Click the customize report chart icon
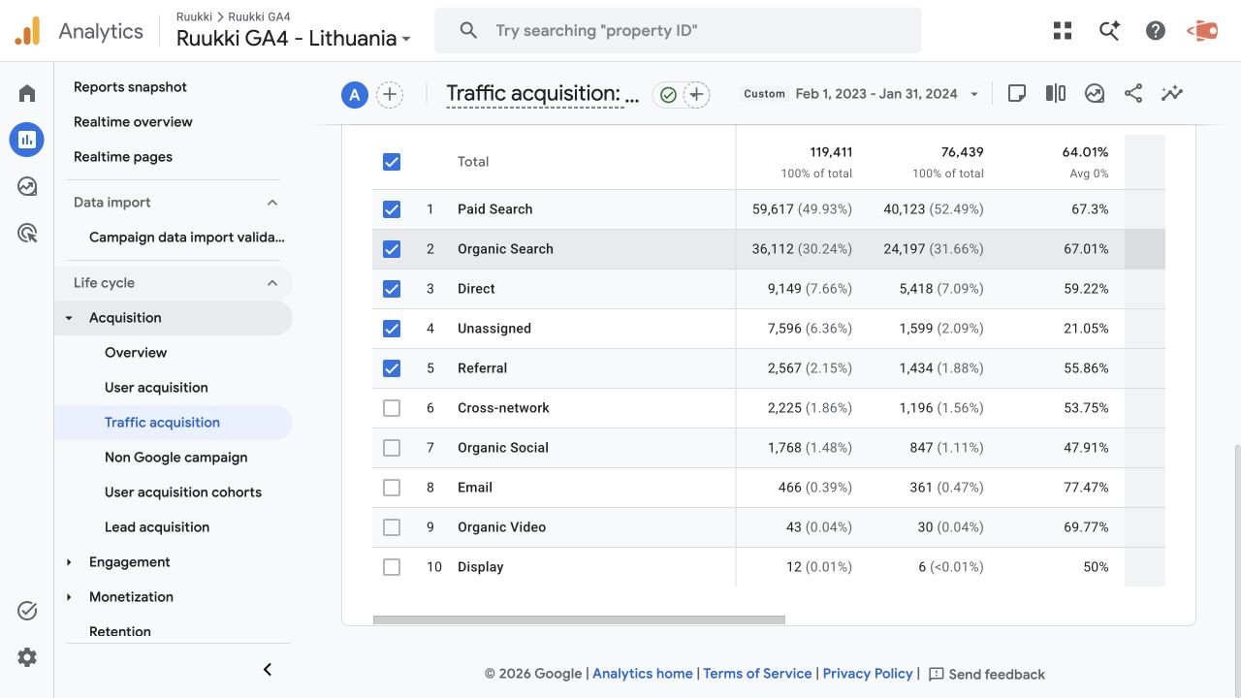1241x698 pixels. click(x=1095, y=94)
